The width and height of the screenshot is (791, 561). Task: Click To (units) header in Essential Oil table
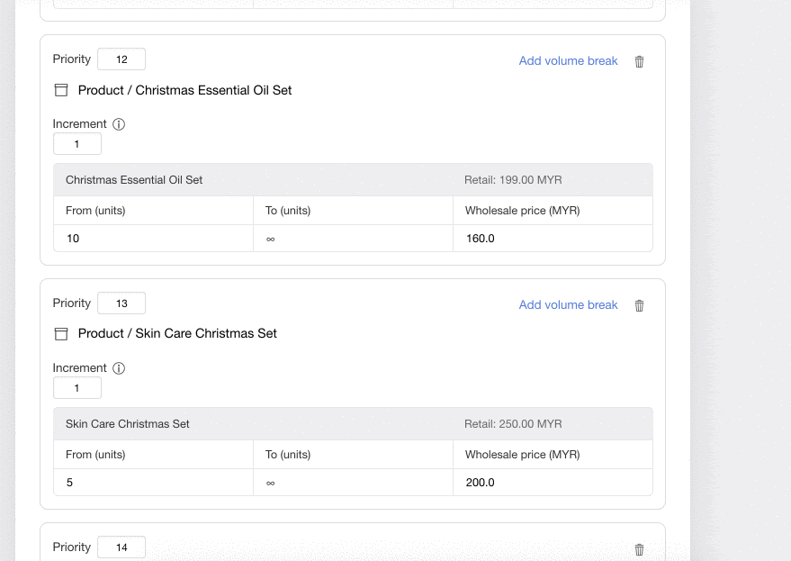pos(288,211)
